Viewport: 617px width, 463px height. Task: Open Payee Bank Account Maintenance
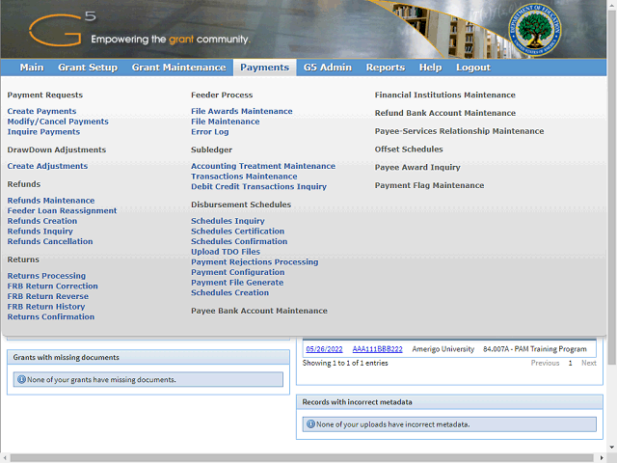(x=259, y=311)
